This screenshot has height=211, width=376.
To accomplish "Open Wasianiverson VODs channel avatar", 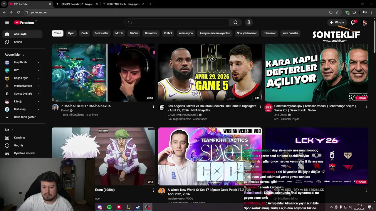I will point(162,191).
